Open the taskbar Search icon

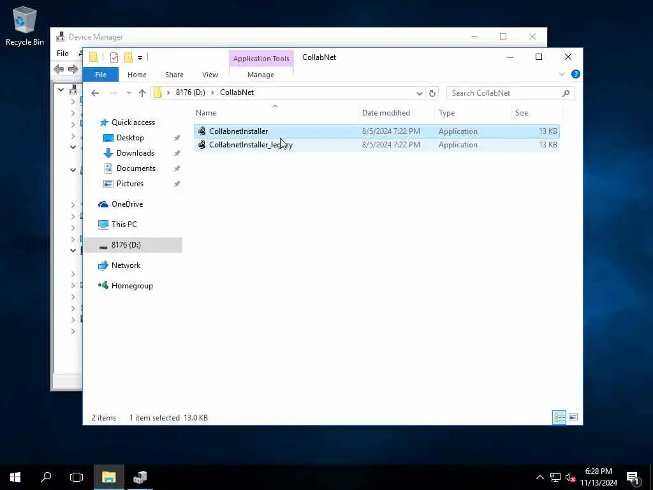pos(46,477)
